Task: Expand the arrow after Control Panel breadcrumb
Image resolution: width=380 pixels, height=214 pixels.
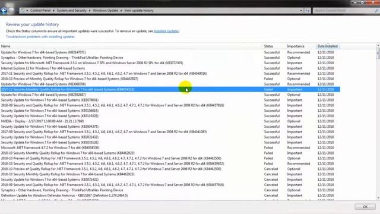Action: 53,11
